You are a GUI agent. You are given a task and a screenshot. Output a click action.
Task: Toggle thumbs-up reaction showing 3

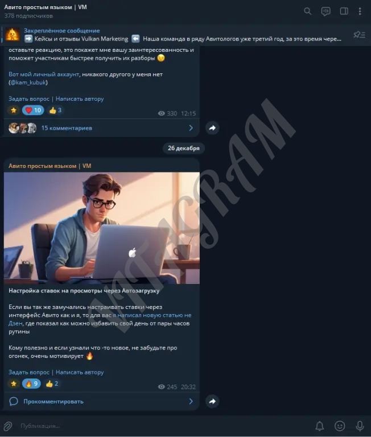55,110
